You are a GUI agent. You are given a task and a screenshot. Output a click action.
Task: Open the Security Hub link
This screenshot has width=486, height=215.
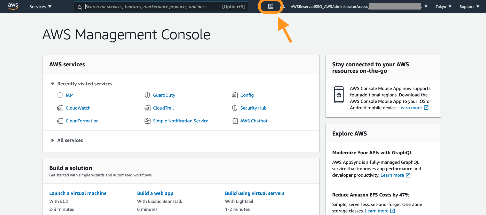click(x=253, y=108)
